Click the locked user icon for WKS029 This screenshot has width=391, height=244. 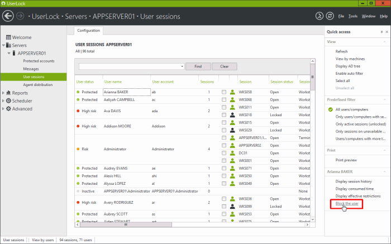[x=232, y=130]
